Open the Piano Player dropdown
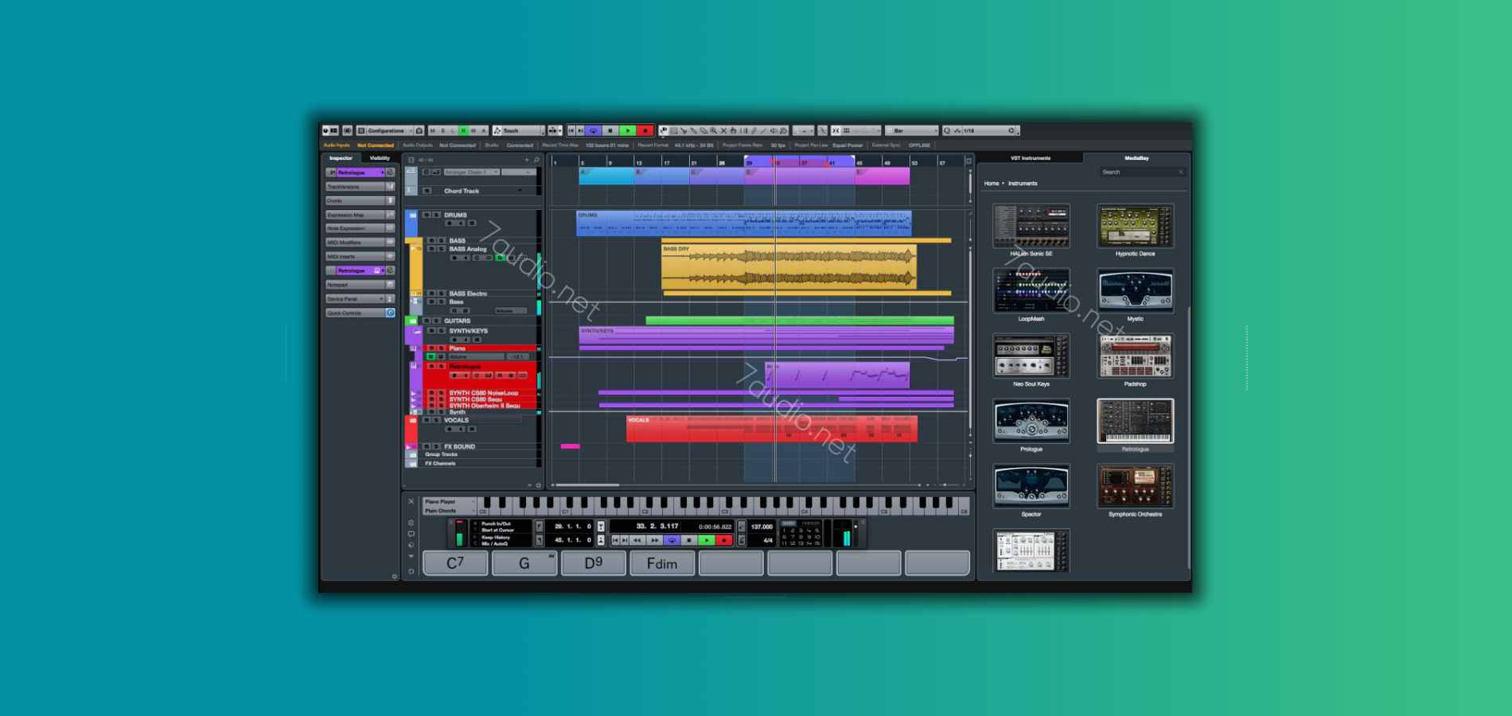1512x716 pixels. tap(449, 501)
